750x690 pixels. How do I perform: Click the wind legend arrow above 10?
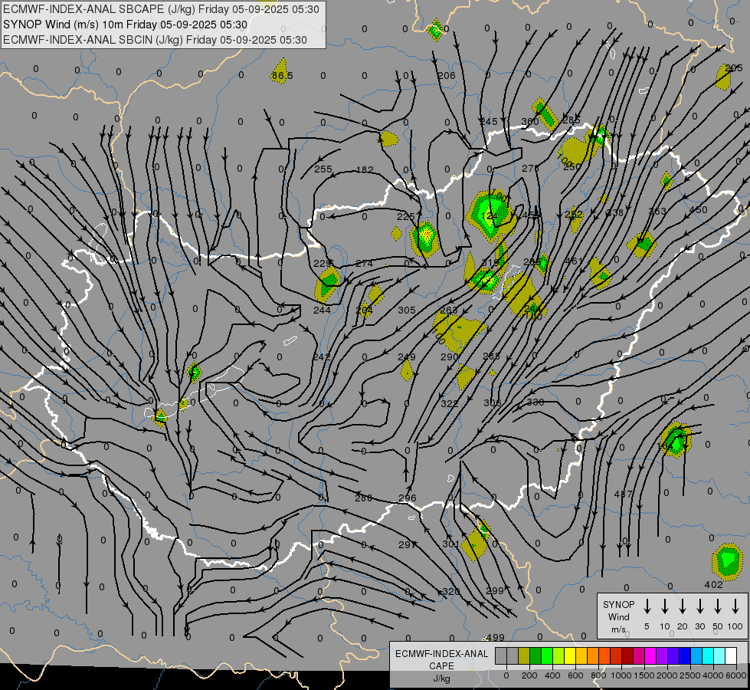coord(664,606)
